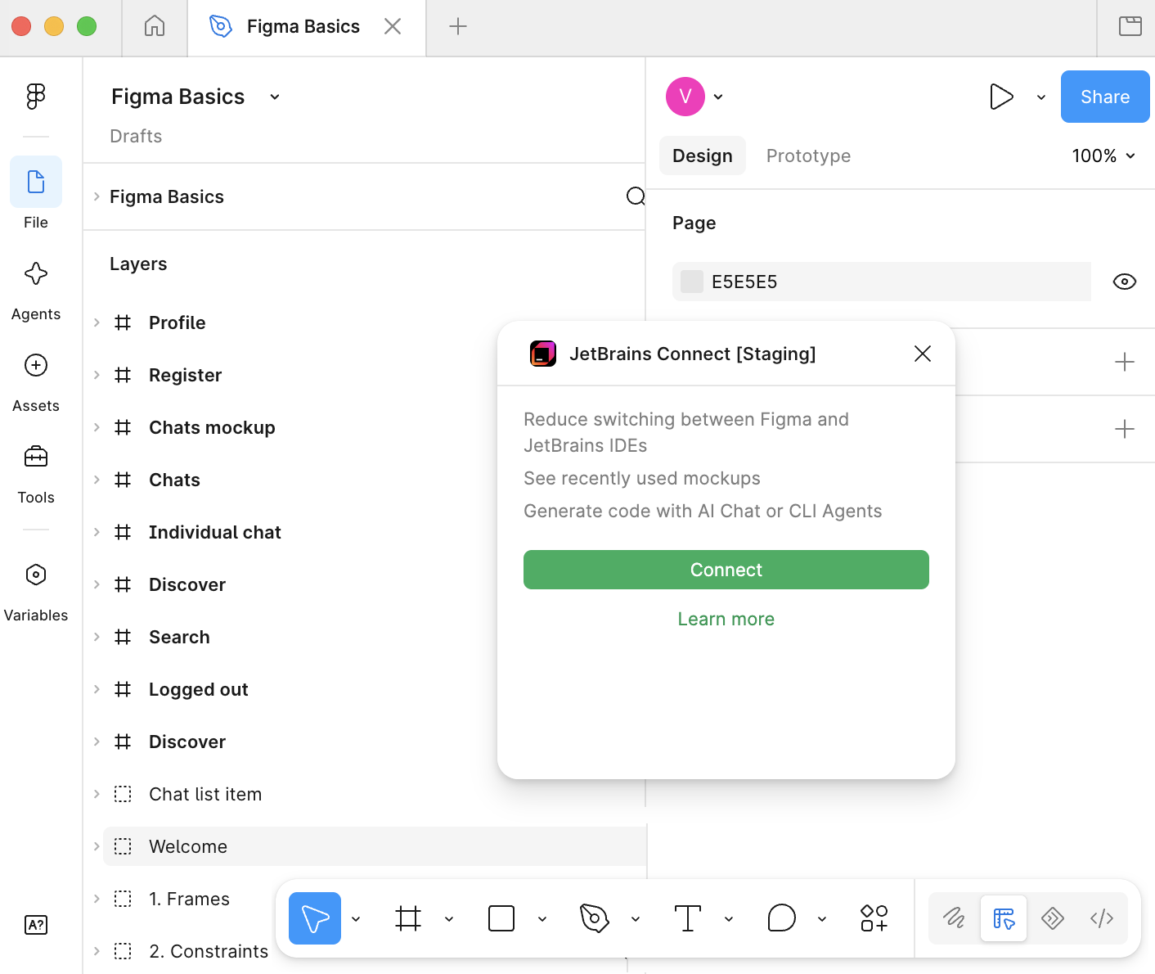Click the diamond code icon in mode switcher

[1053, 918]
